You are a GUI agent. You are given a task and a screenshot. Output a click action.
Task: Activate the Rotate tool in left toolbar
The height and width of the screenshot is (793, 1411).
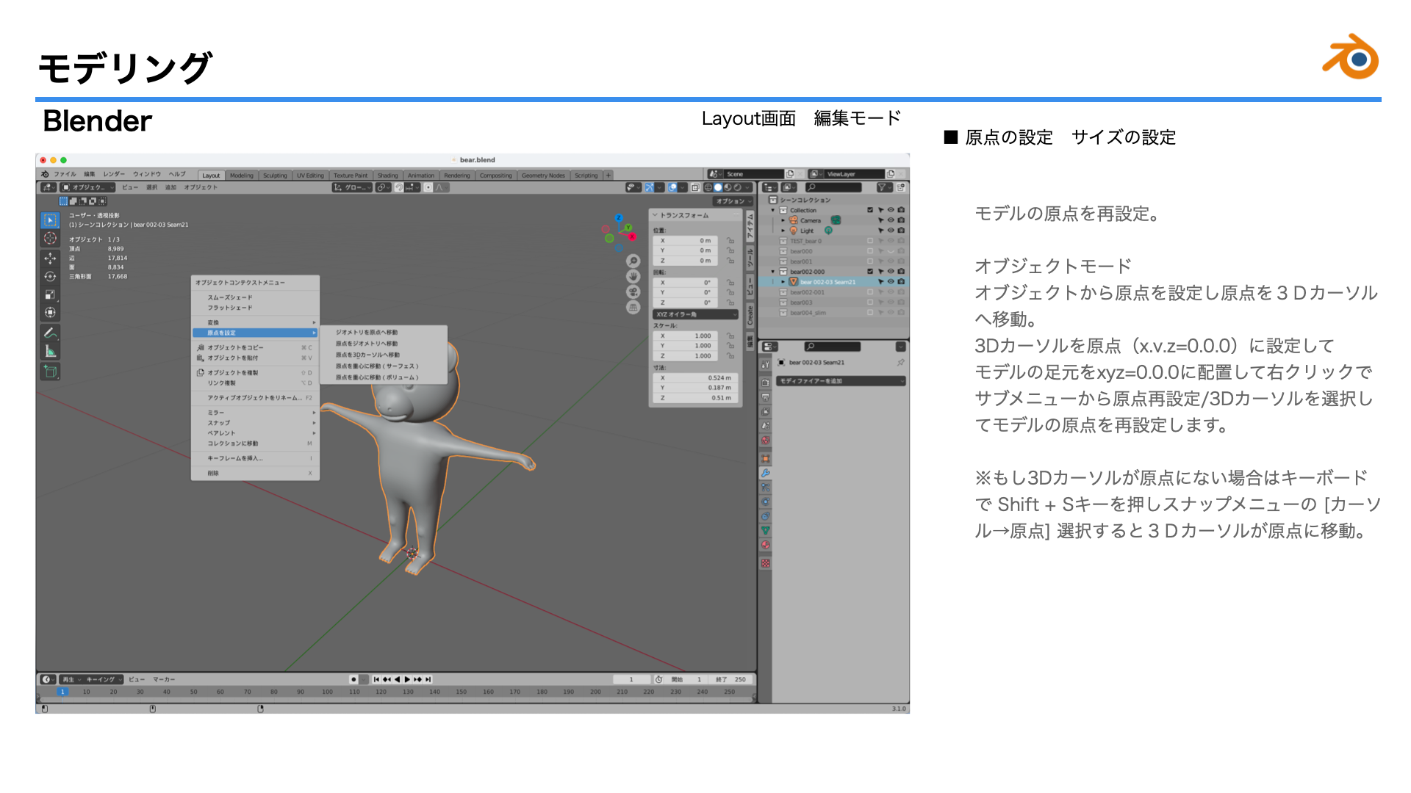(x=50, y=277)
